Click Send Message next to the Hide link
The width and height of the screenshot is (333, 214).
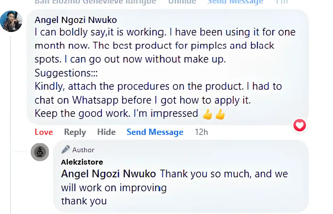pos(155,132)
